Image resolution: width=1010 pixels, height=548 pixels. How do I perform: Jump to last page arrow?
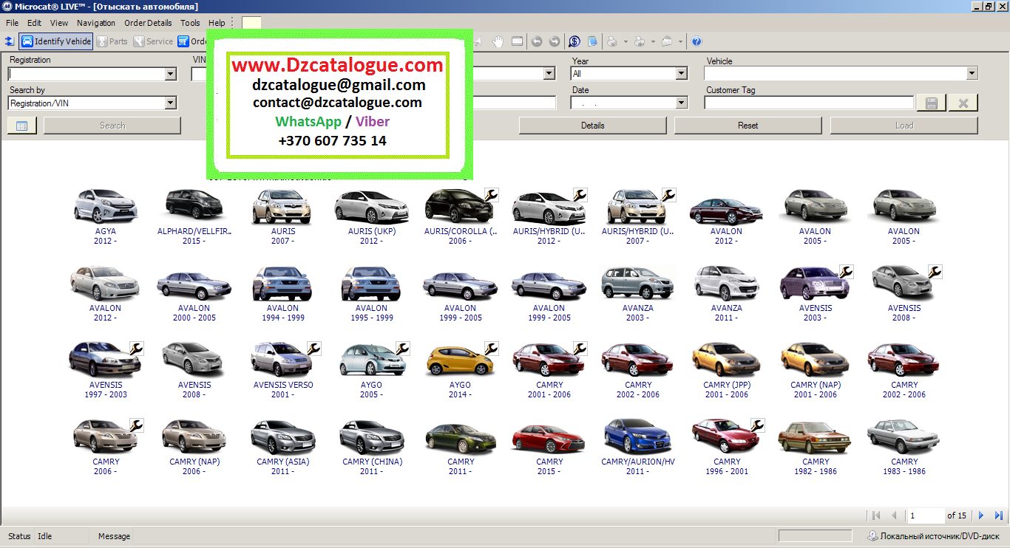(x=998, y=516)
